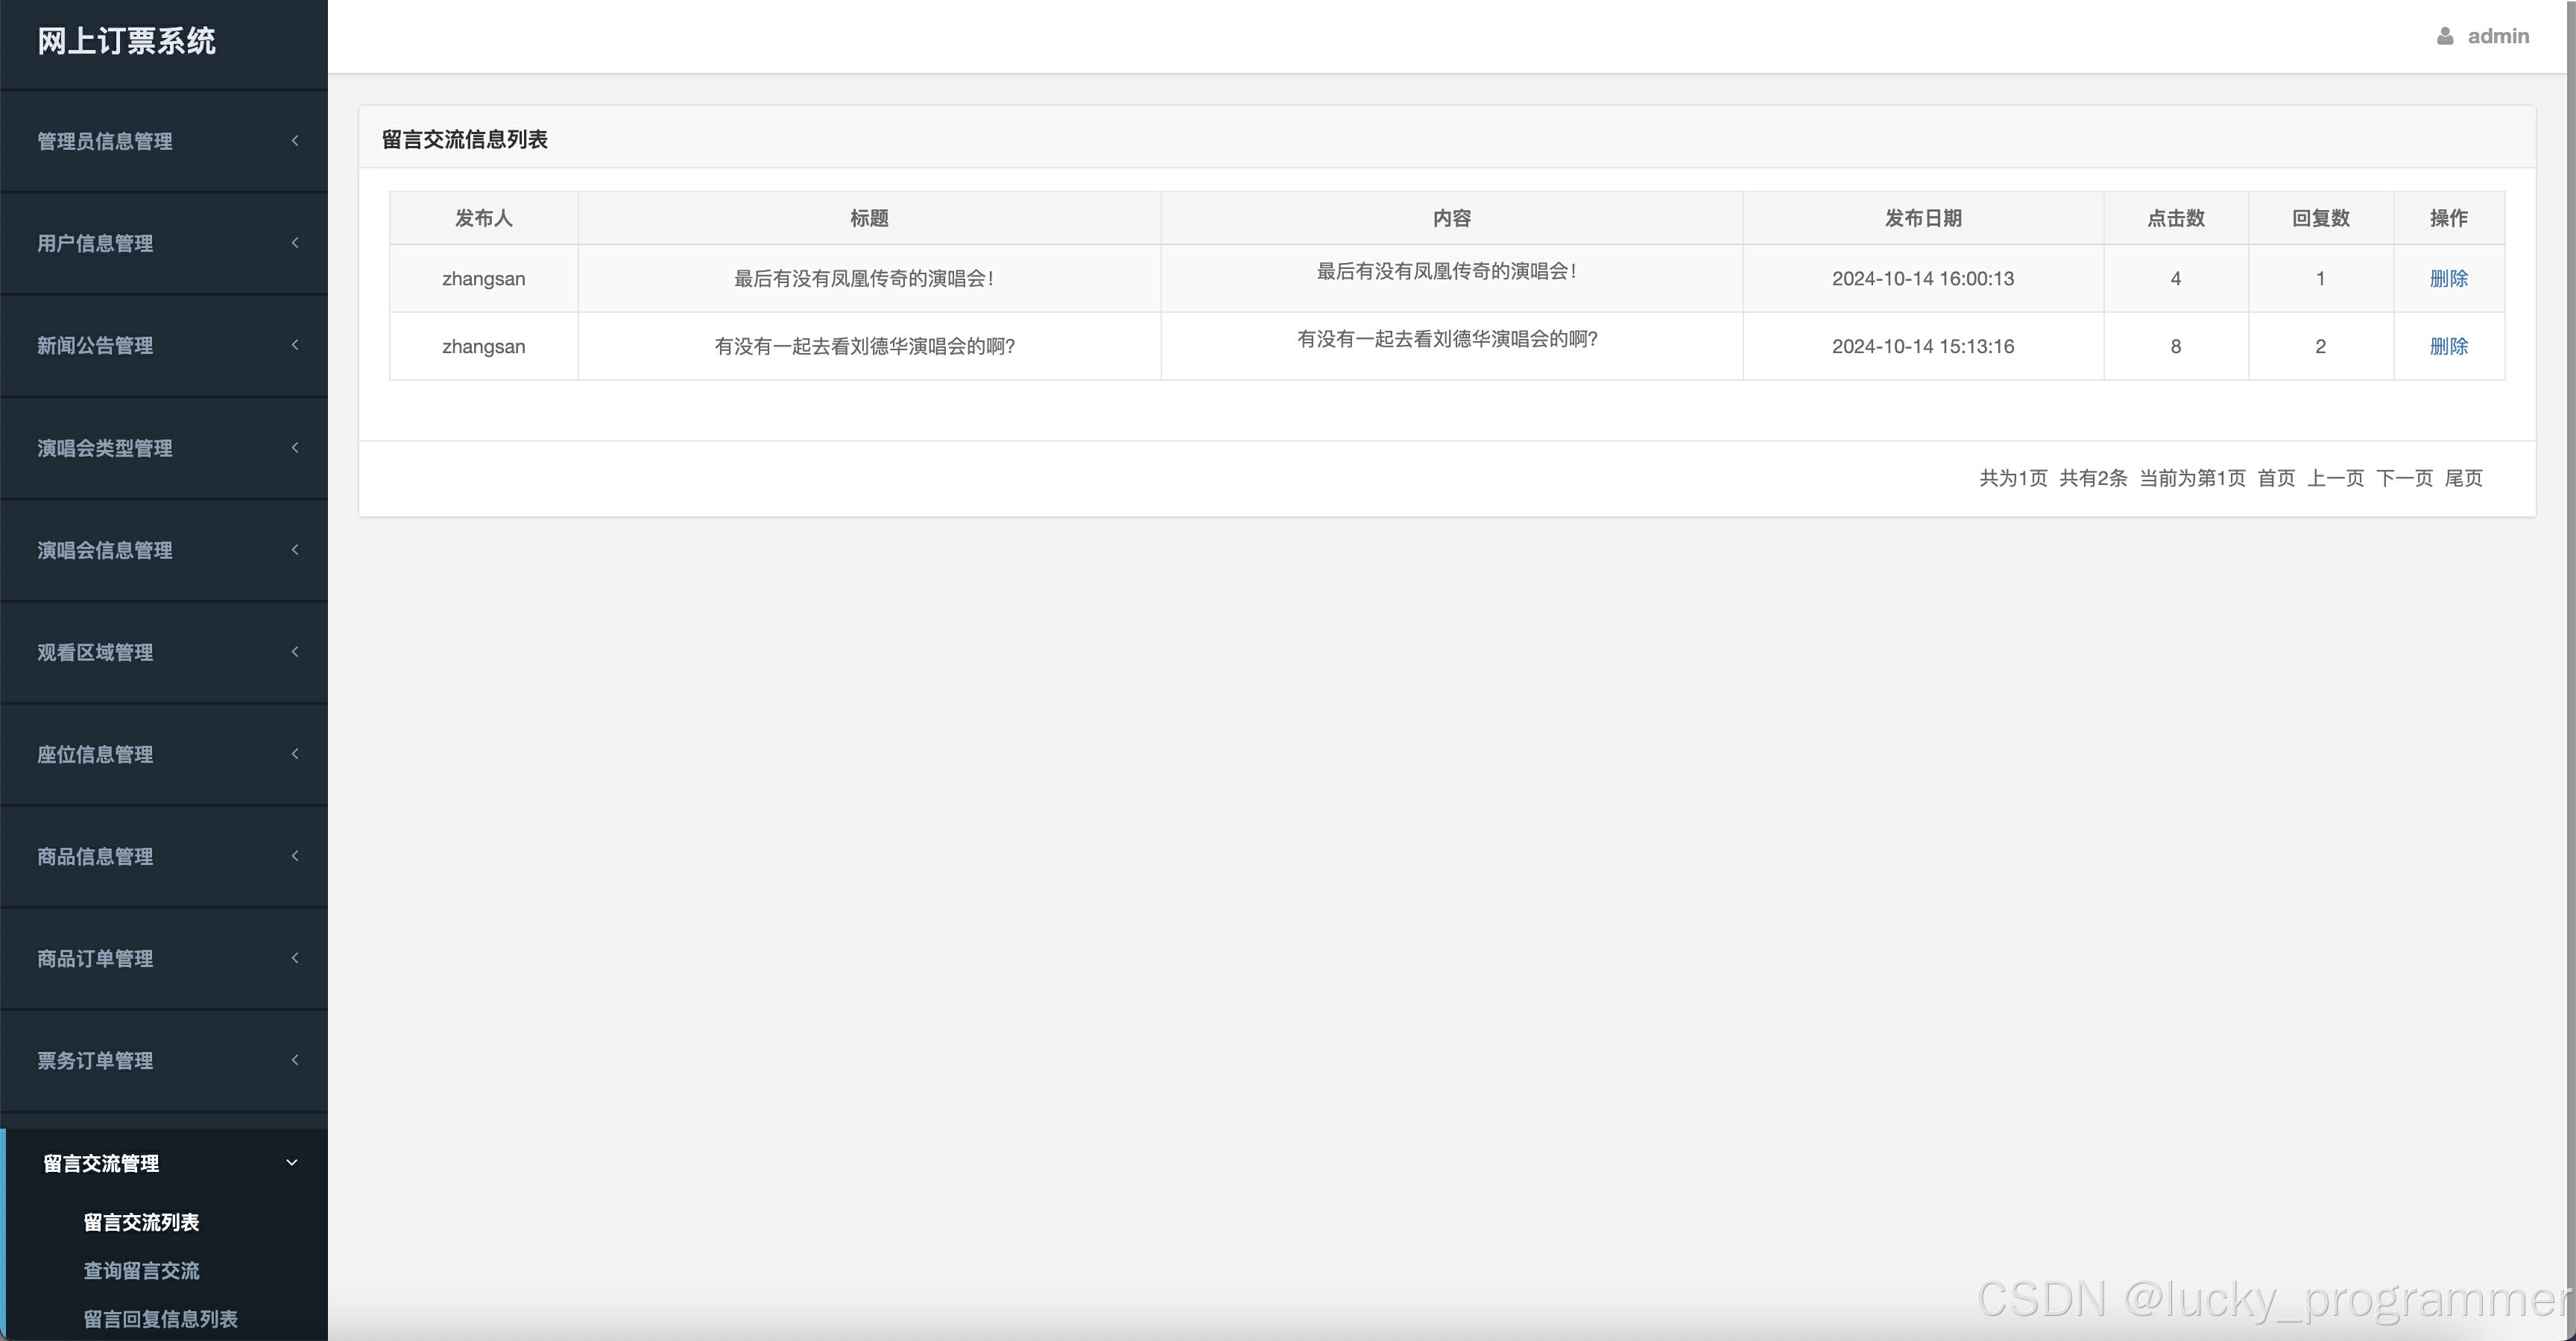The image size is (2576, 1341).
Task: Delete the 凤凰传奇 concert message row
Action: (2448, 279)
